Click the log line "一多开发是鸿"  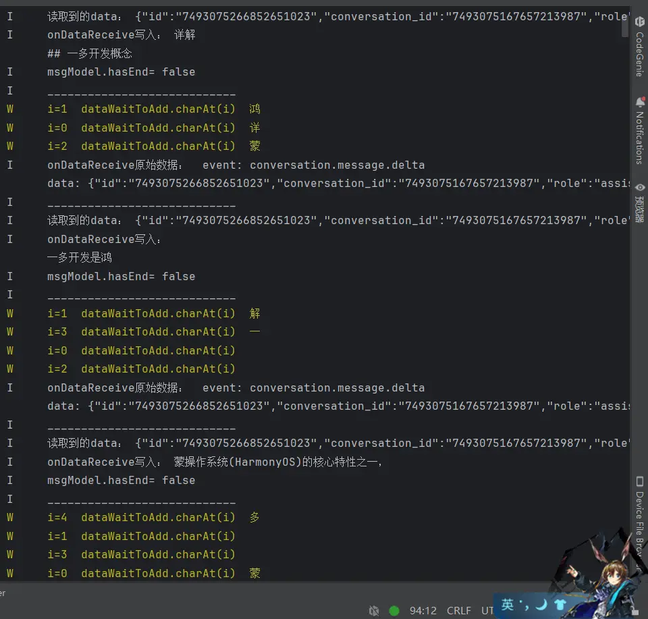(80, 257)
